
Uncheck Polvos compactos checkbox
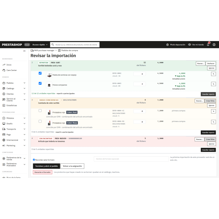[40, 83]
